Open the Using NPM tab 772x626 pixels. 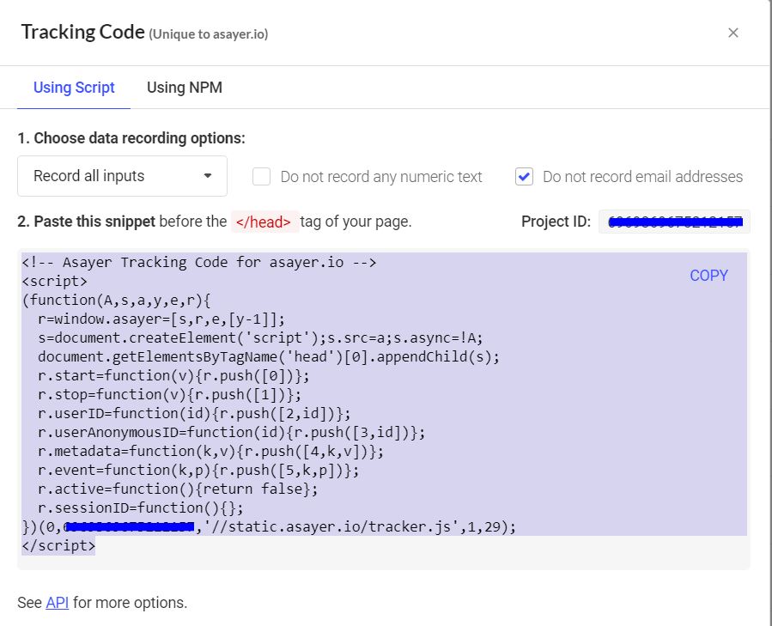(x=185, y=88)
